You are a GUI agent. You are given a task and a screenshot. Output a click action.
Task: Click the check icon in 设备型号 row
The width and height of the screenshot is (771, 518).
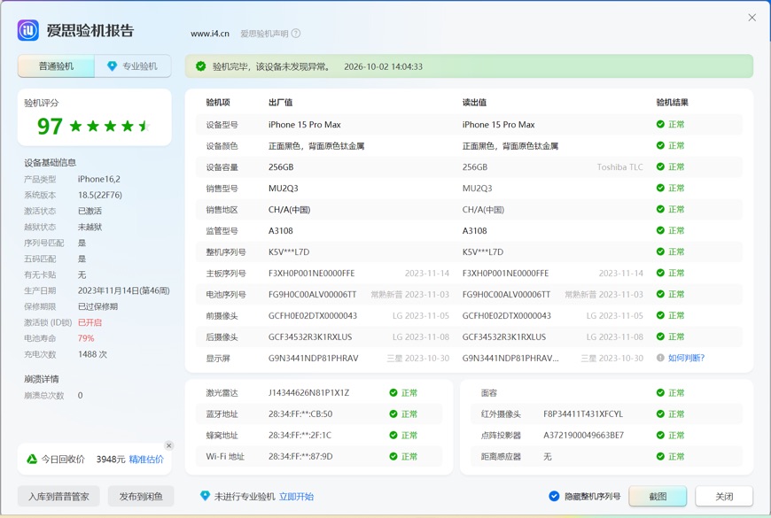point(660,124)
